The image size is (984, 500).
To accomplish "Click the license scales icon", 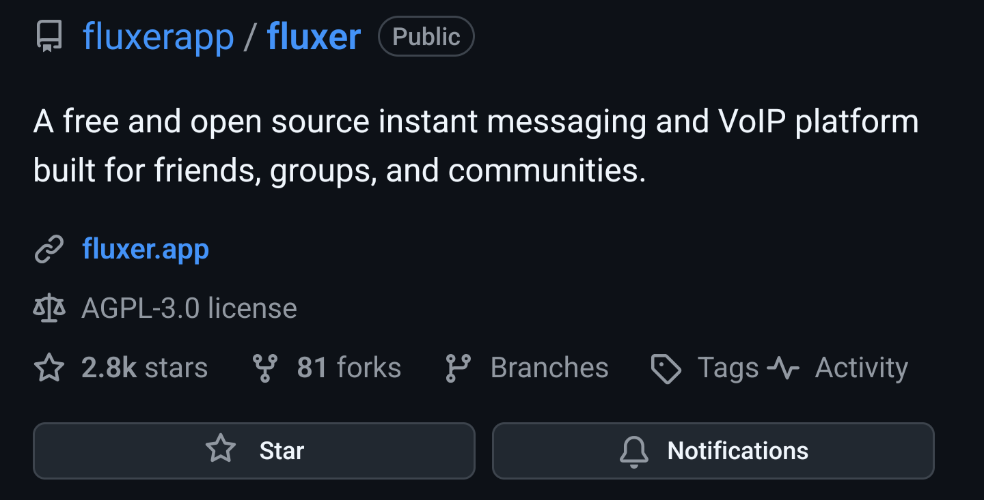I will 49,308.
